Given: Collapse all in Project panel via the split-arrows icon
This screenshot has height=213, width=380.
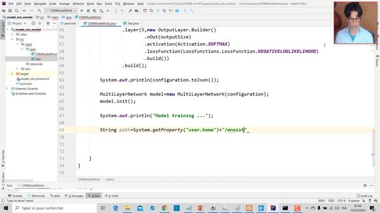Looking at the screenshot, I should pyautogui.click(x=40, y=24).
